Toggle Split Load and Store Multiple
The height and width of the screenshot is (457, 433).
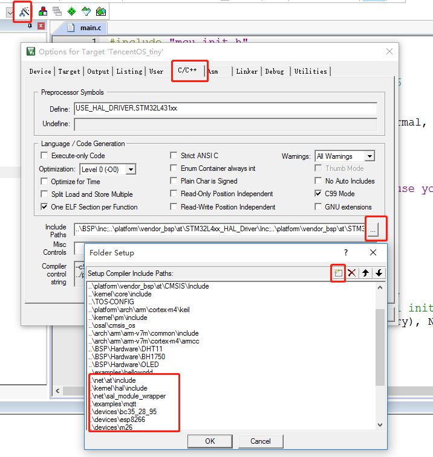point(44,194)
